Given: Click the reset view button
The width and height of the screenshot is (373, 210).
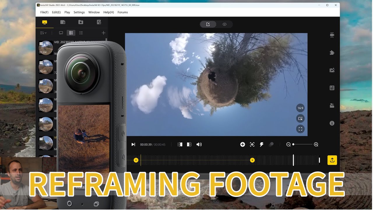Looking at the screenshot, I should (x=300, y=118).
